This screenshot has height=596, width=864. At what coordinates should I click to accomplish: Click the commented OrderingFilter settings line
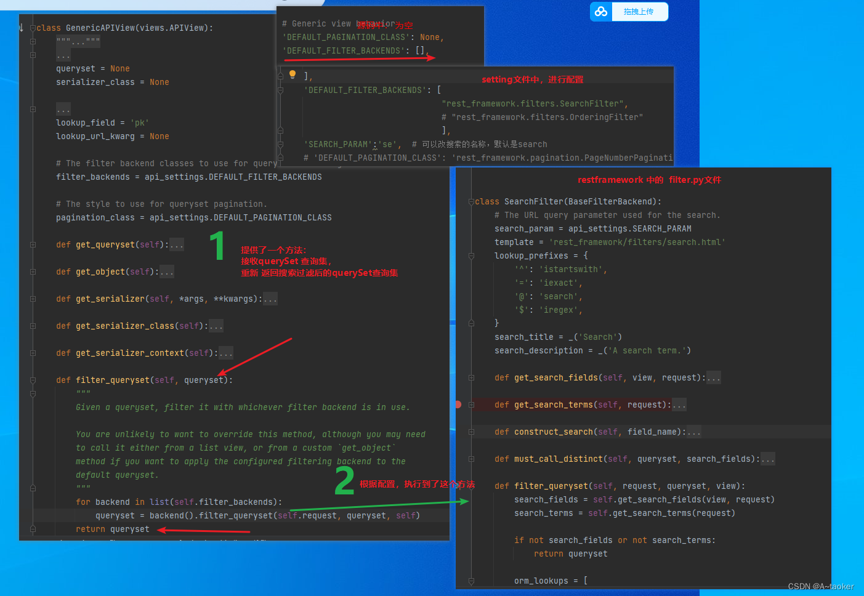(543, 117)
